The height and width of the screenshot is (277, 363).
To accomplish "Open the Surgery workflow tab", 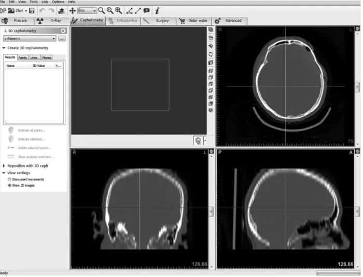I will click(x=158, y=21).
